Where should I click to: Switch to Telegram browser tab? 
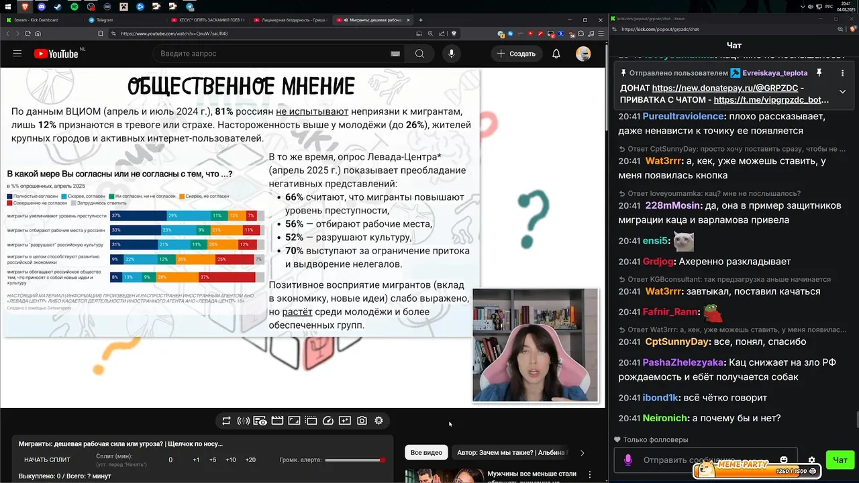125,20
